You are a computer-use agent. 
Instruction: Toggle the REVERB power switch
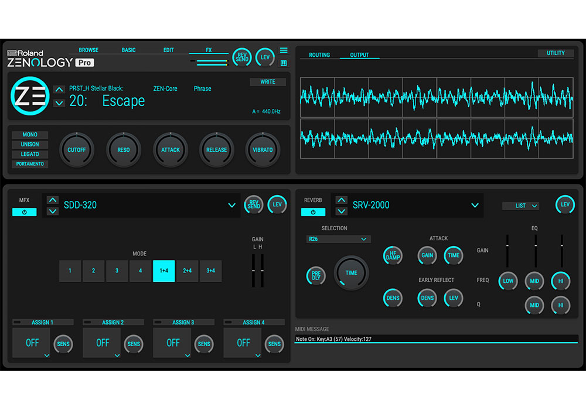pos(313,212)
